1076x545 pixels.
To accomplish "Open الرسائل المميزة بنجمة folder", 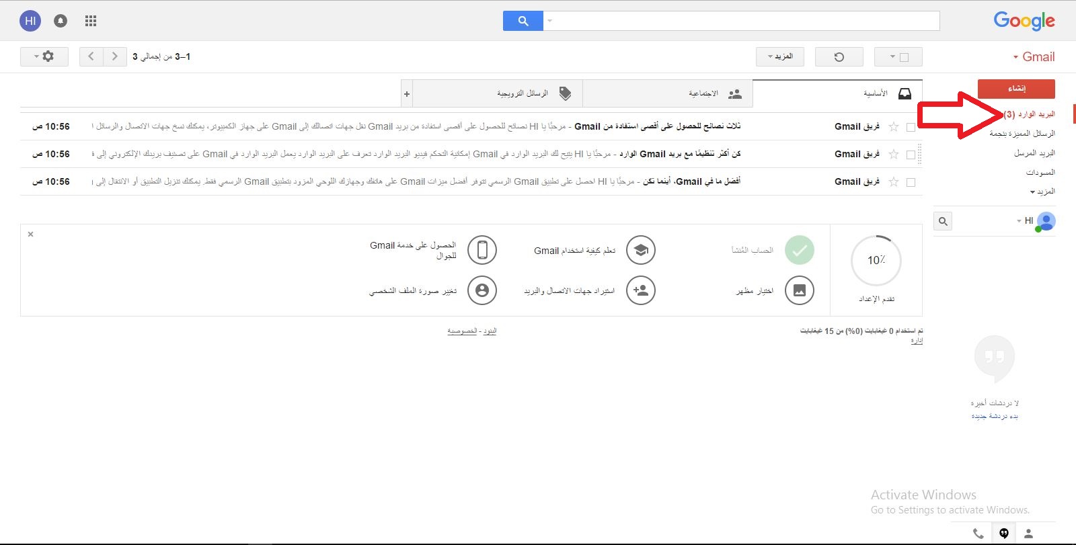I will [x=1022, y=134].
